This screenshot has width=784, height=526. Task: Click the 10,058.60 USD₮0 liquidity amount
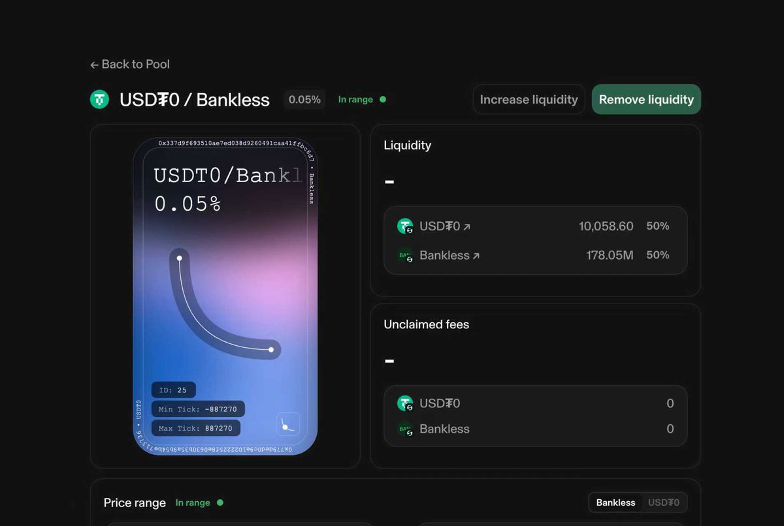coord(606,226)
